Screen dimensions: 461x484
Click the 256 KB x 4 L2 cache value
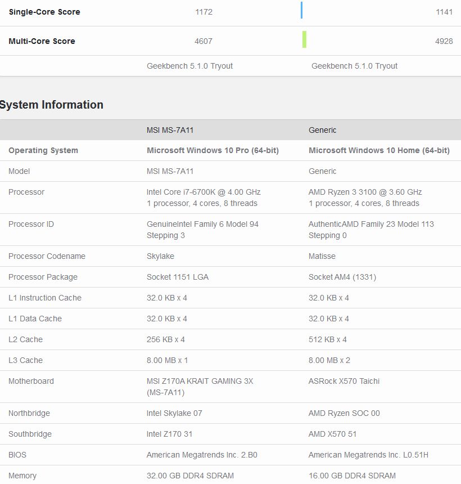(x=166, y=339)
